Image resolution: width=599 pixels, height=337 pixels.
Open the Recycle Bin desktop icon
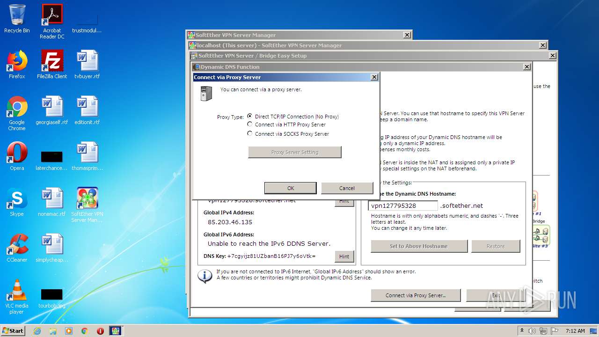(17, 19)
